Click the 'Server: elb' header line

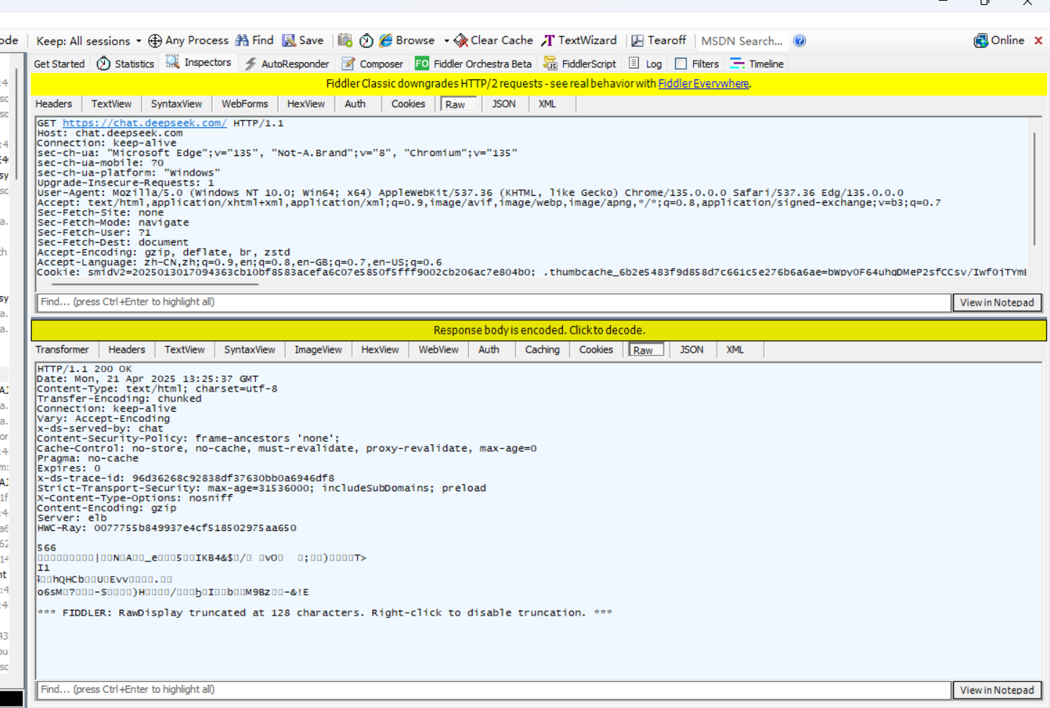[x=72, y=518]
